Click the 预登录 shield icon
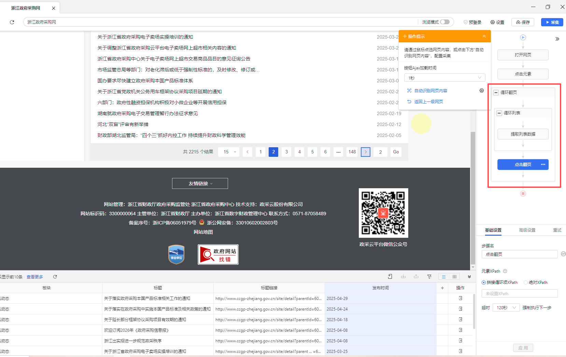Viewport: 566px width, 357px height. coord(465,22)
